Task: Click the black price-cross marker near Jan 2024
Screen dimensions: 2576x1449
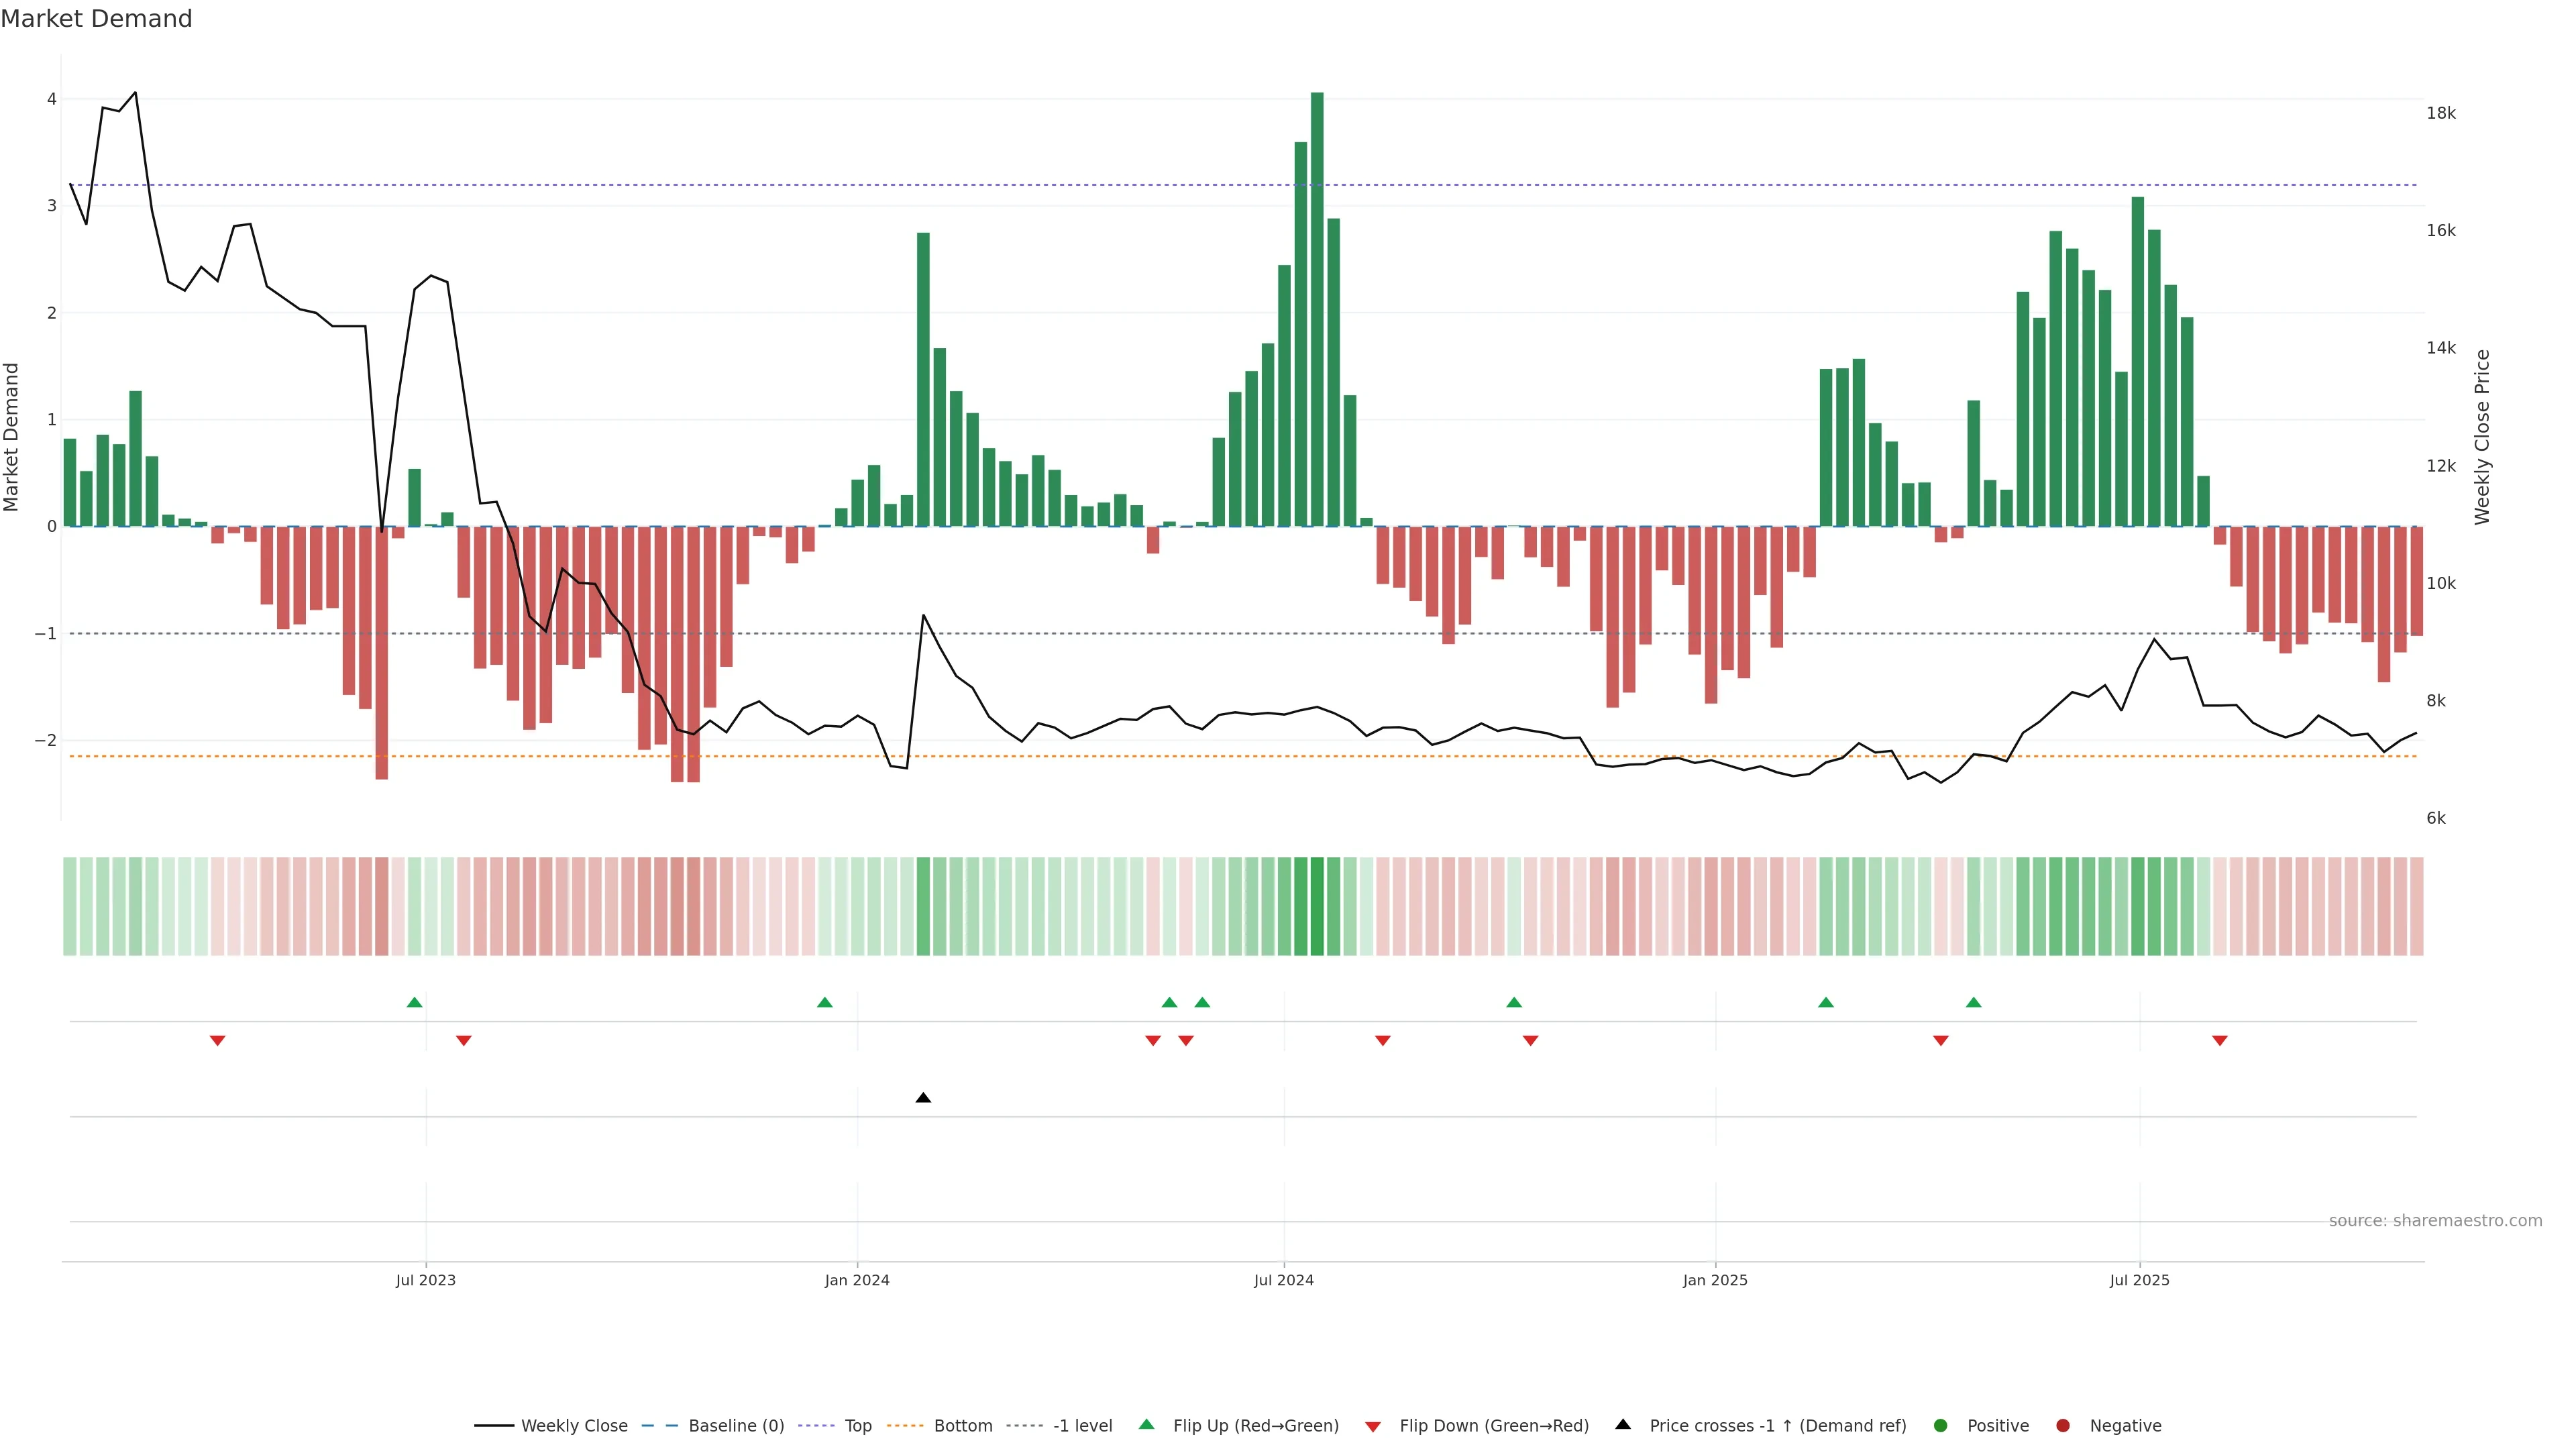Action: coord(923,1098)
